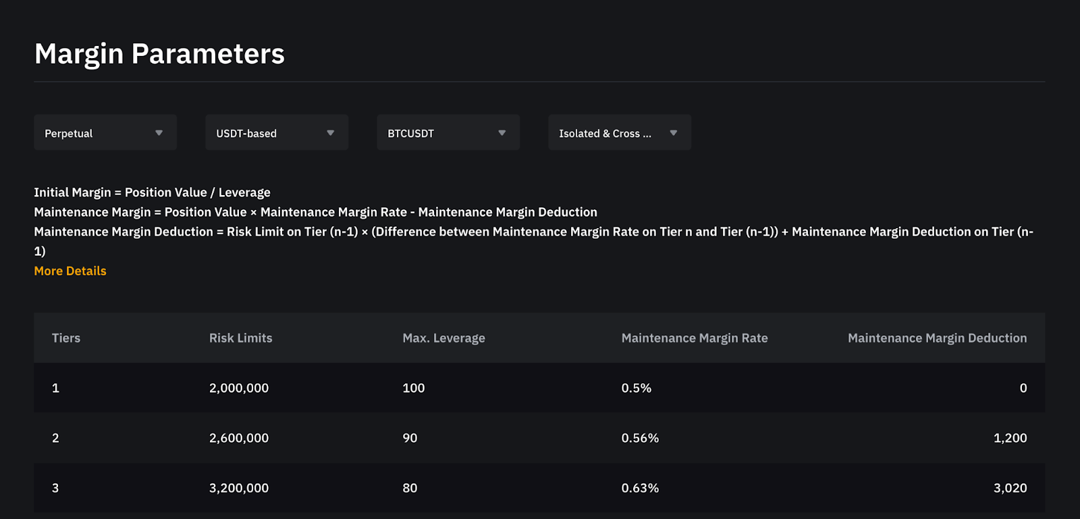Select the max leverage 80 cell

coord(410,488)
